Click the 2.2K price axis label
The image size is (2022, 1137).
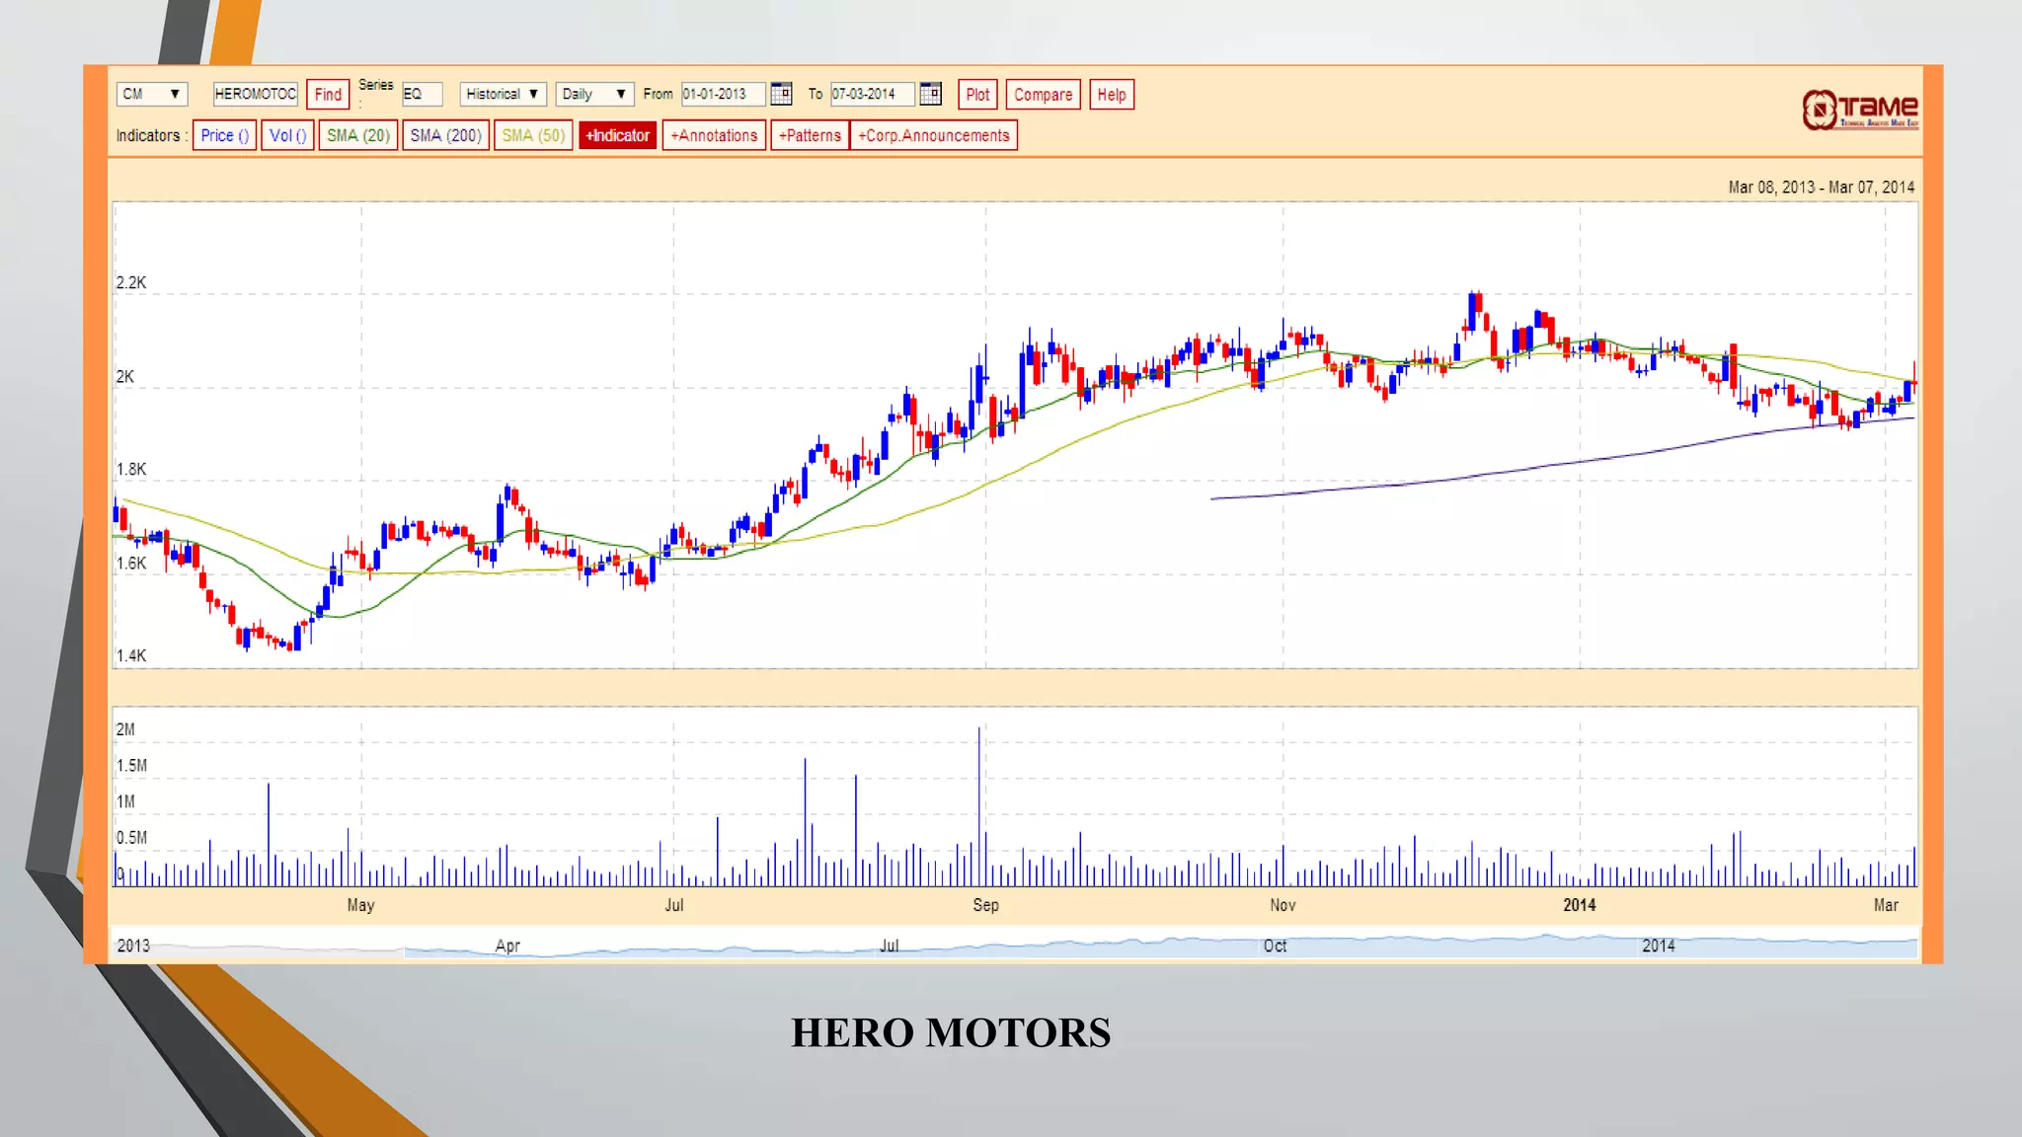pyautogui.click(x=131, y=282)
